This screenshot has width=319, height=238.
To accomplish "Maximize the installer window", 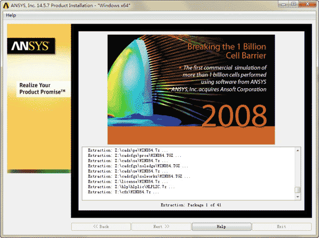I will tap(294, 4).
